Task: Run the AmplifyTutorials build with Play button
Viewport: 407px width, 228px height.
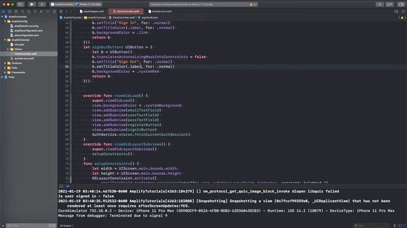Action: [x=32, y=4]
